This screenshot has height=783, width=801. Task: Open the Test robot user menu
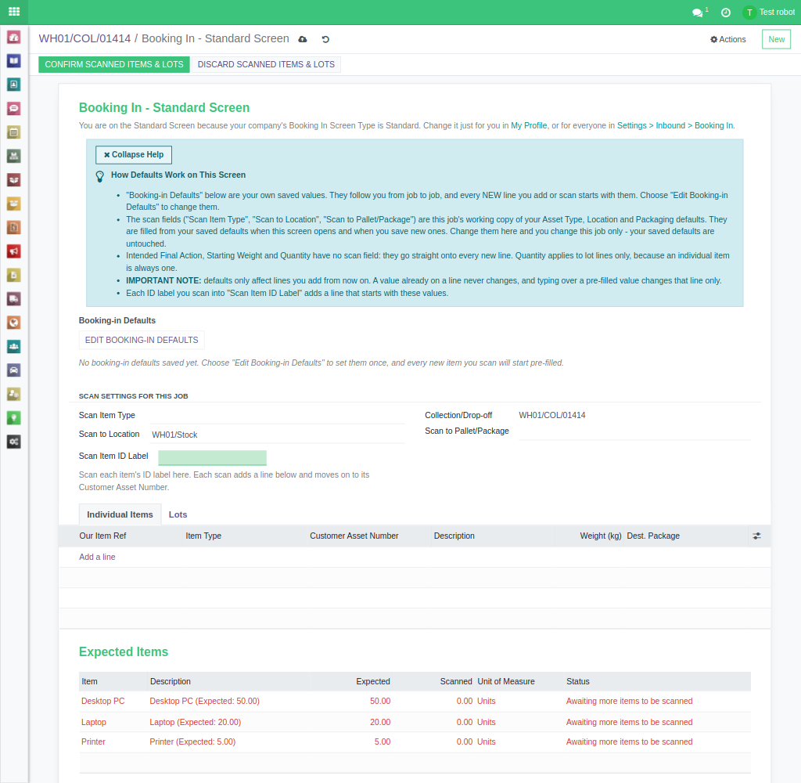point(769,13)
